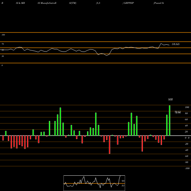The height and width of the screenshot is (191, 191).
Task: Click the longest red bar in histogram
Action: (110, 145)
